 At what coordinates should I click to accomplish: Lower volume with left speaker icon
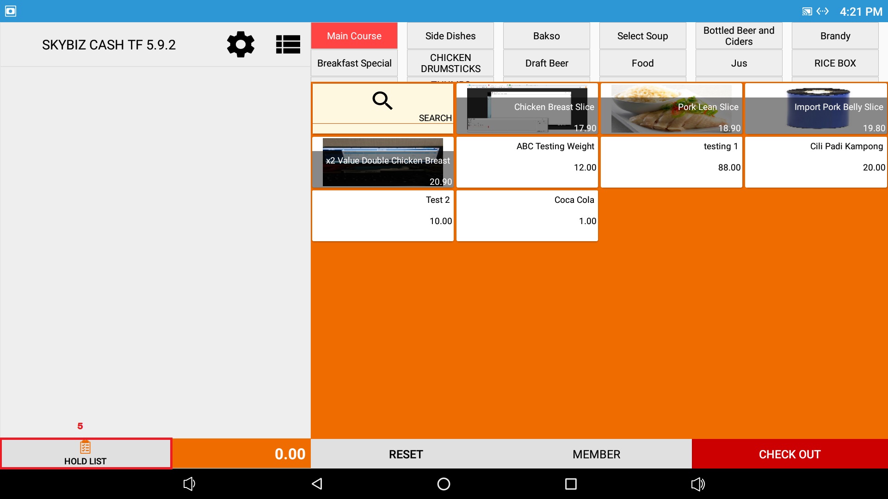(189, 484)
